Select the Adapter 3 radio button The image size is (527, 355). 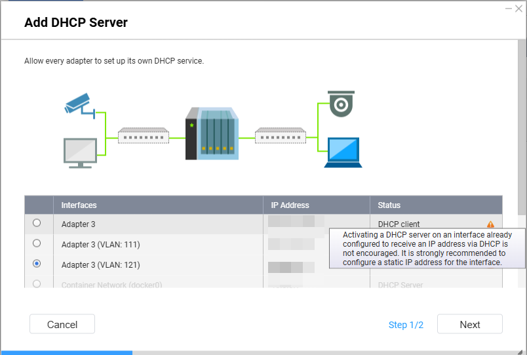coord(37,223)
